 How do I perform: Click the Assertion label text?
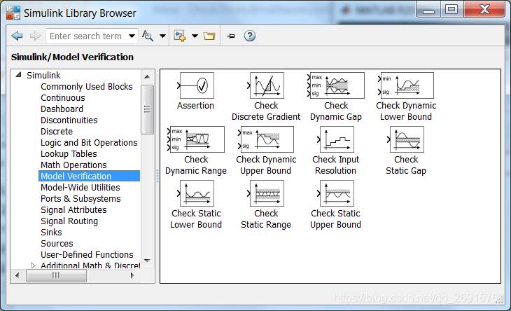[x=195, y=106]
